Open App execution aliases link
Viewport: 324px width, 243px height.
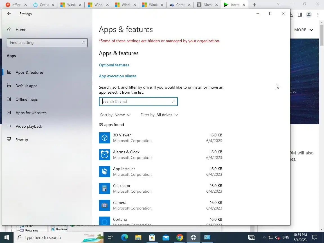(118, 76)
